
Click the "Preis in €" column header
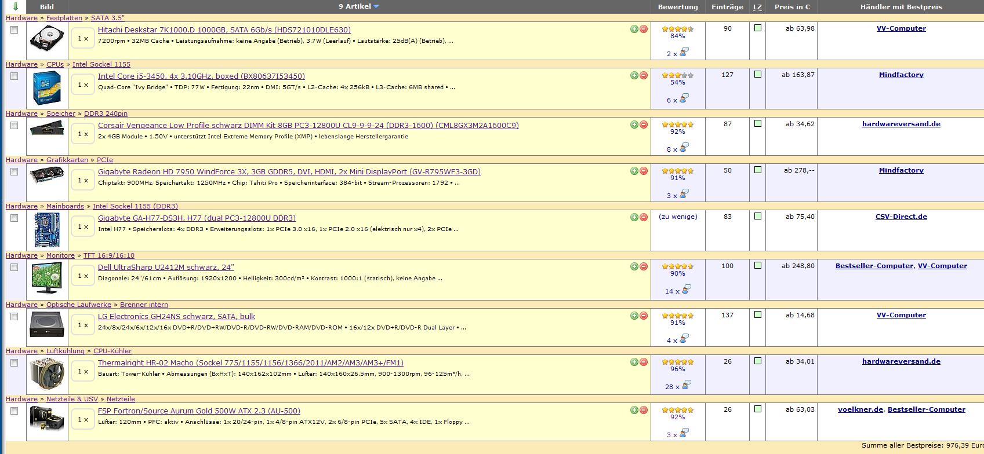792,7
